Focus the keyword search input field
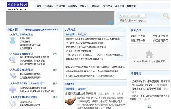 pos(133,16)
